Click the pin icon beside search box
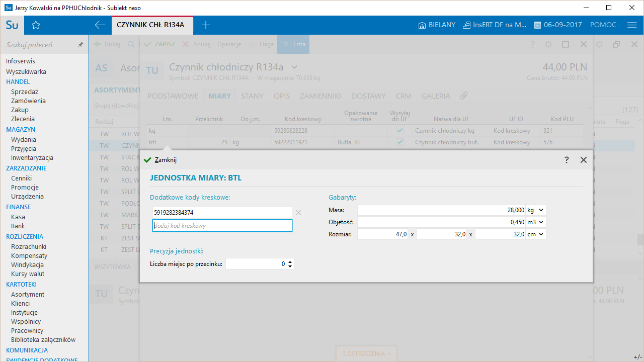 [80, 45]
